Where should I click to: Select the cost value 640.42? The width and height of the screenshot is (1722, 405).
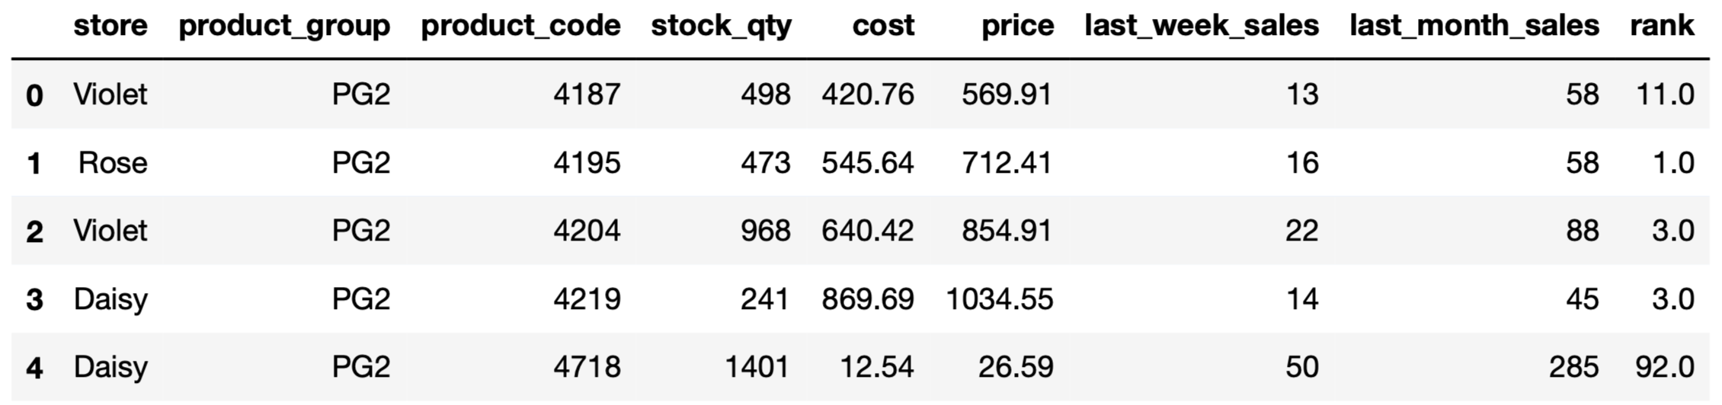[867, 231]
